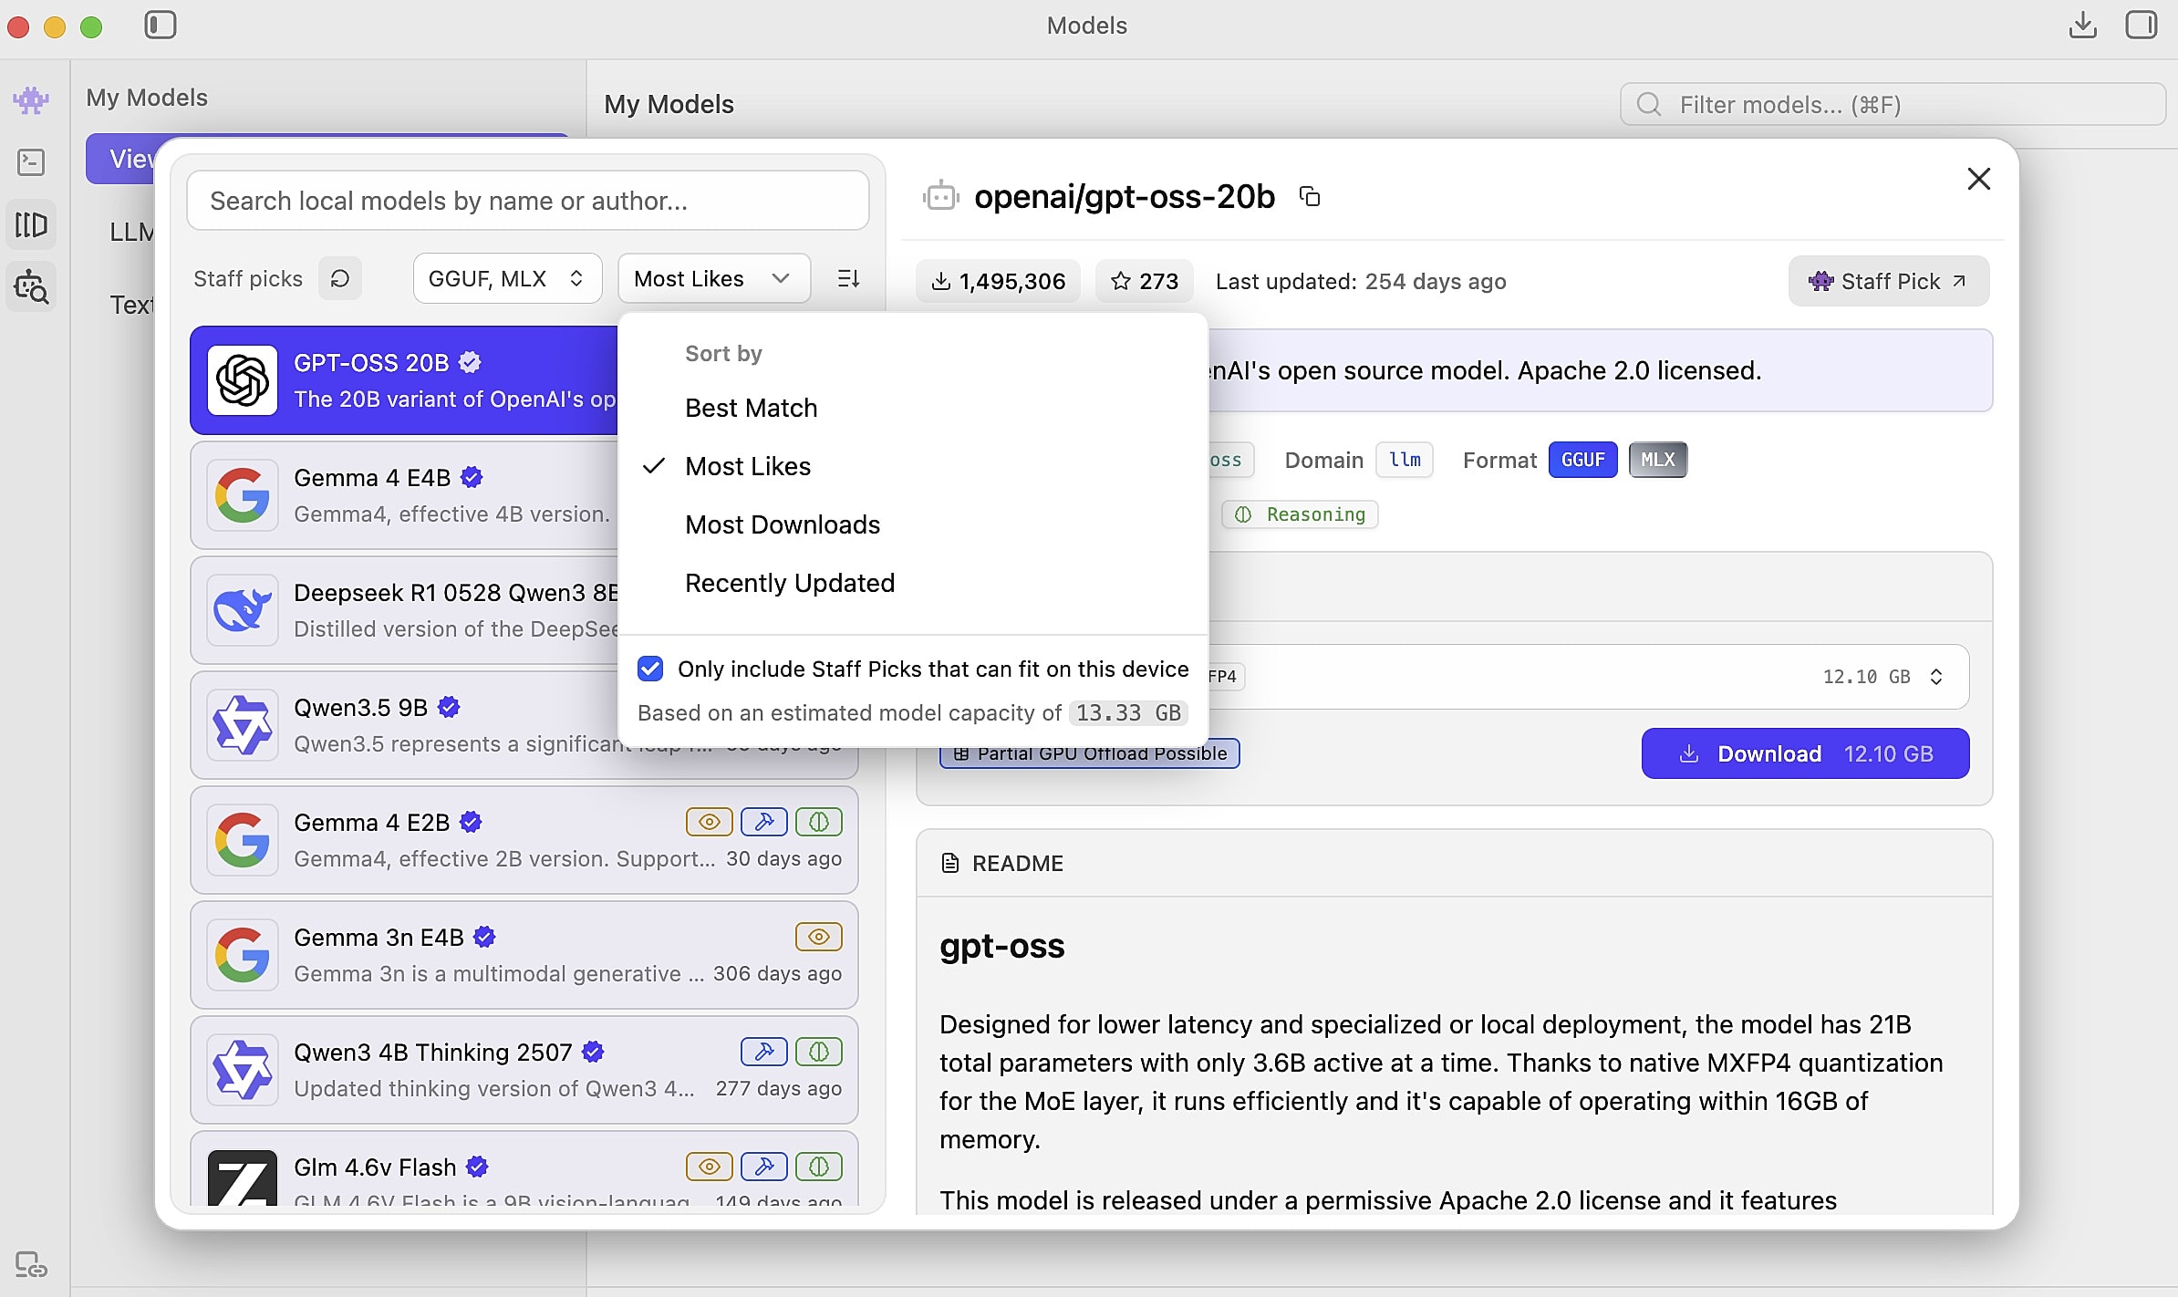Select the GPT-OSS 20B model card
The height and width of the screenshot is (1297, 2178).
[x=404, y=380]
